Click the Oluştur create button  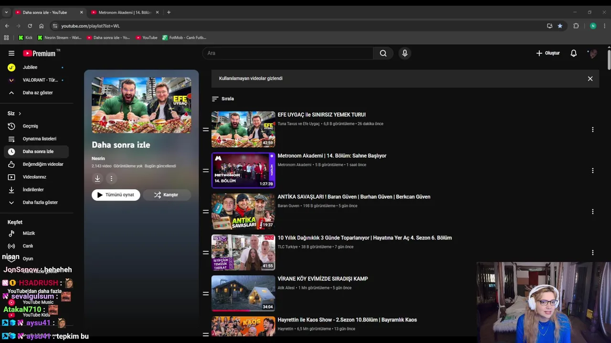coord(548,53)
